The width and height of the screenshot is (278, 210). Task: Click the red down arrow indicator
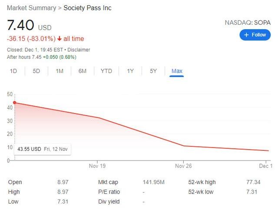pos(60,39)
